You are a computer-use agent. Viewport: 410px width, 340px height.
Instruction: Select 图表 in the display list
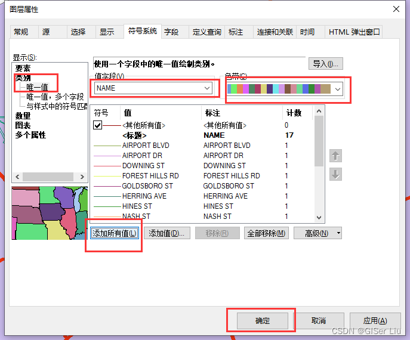(x=23, y=125)
